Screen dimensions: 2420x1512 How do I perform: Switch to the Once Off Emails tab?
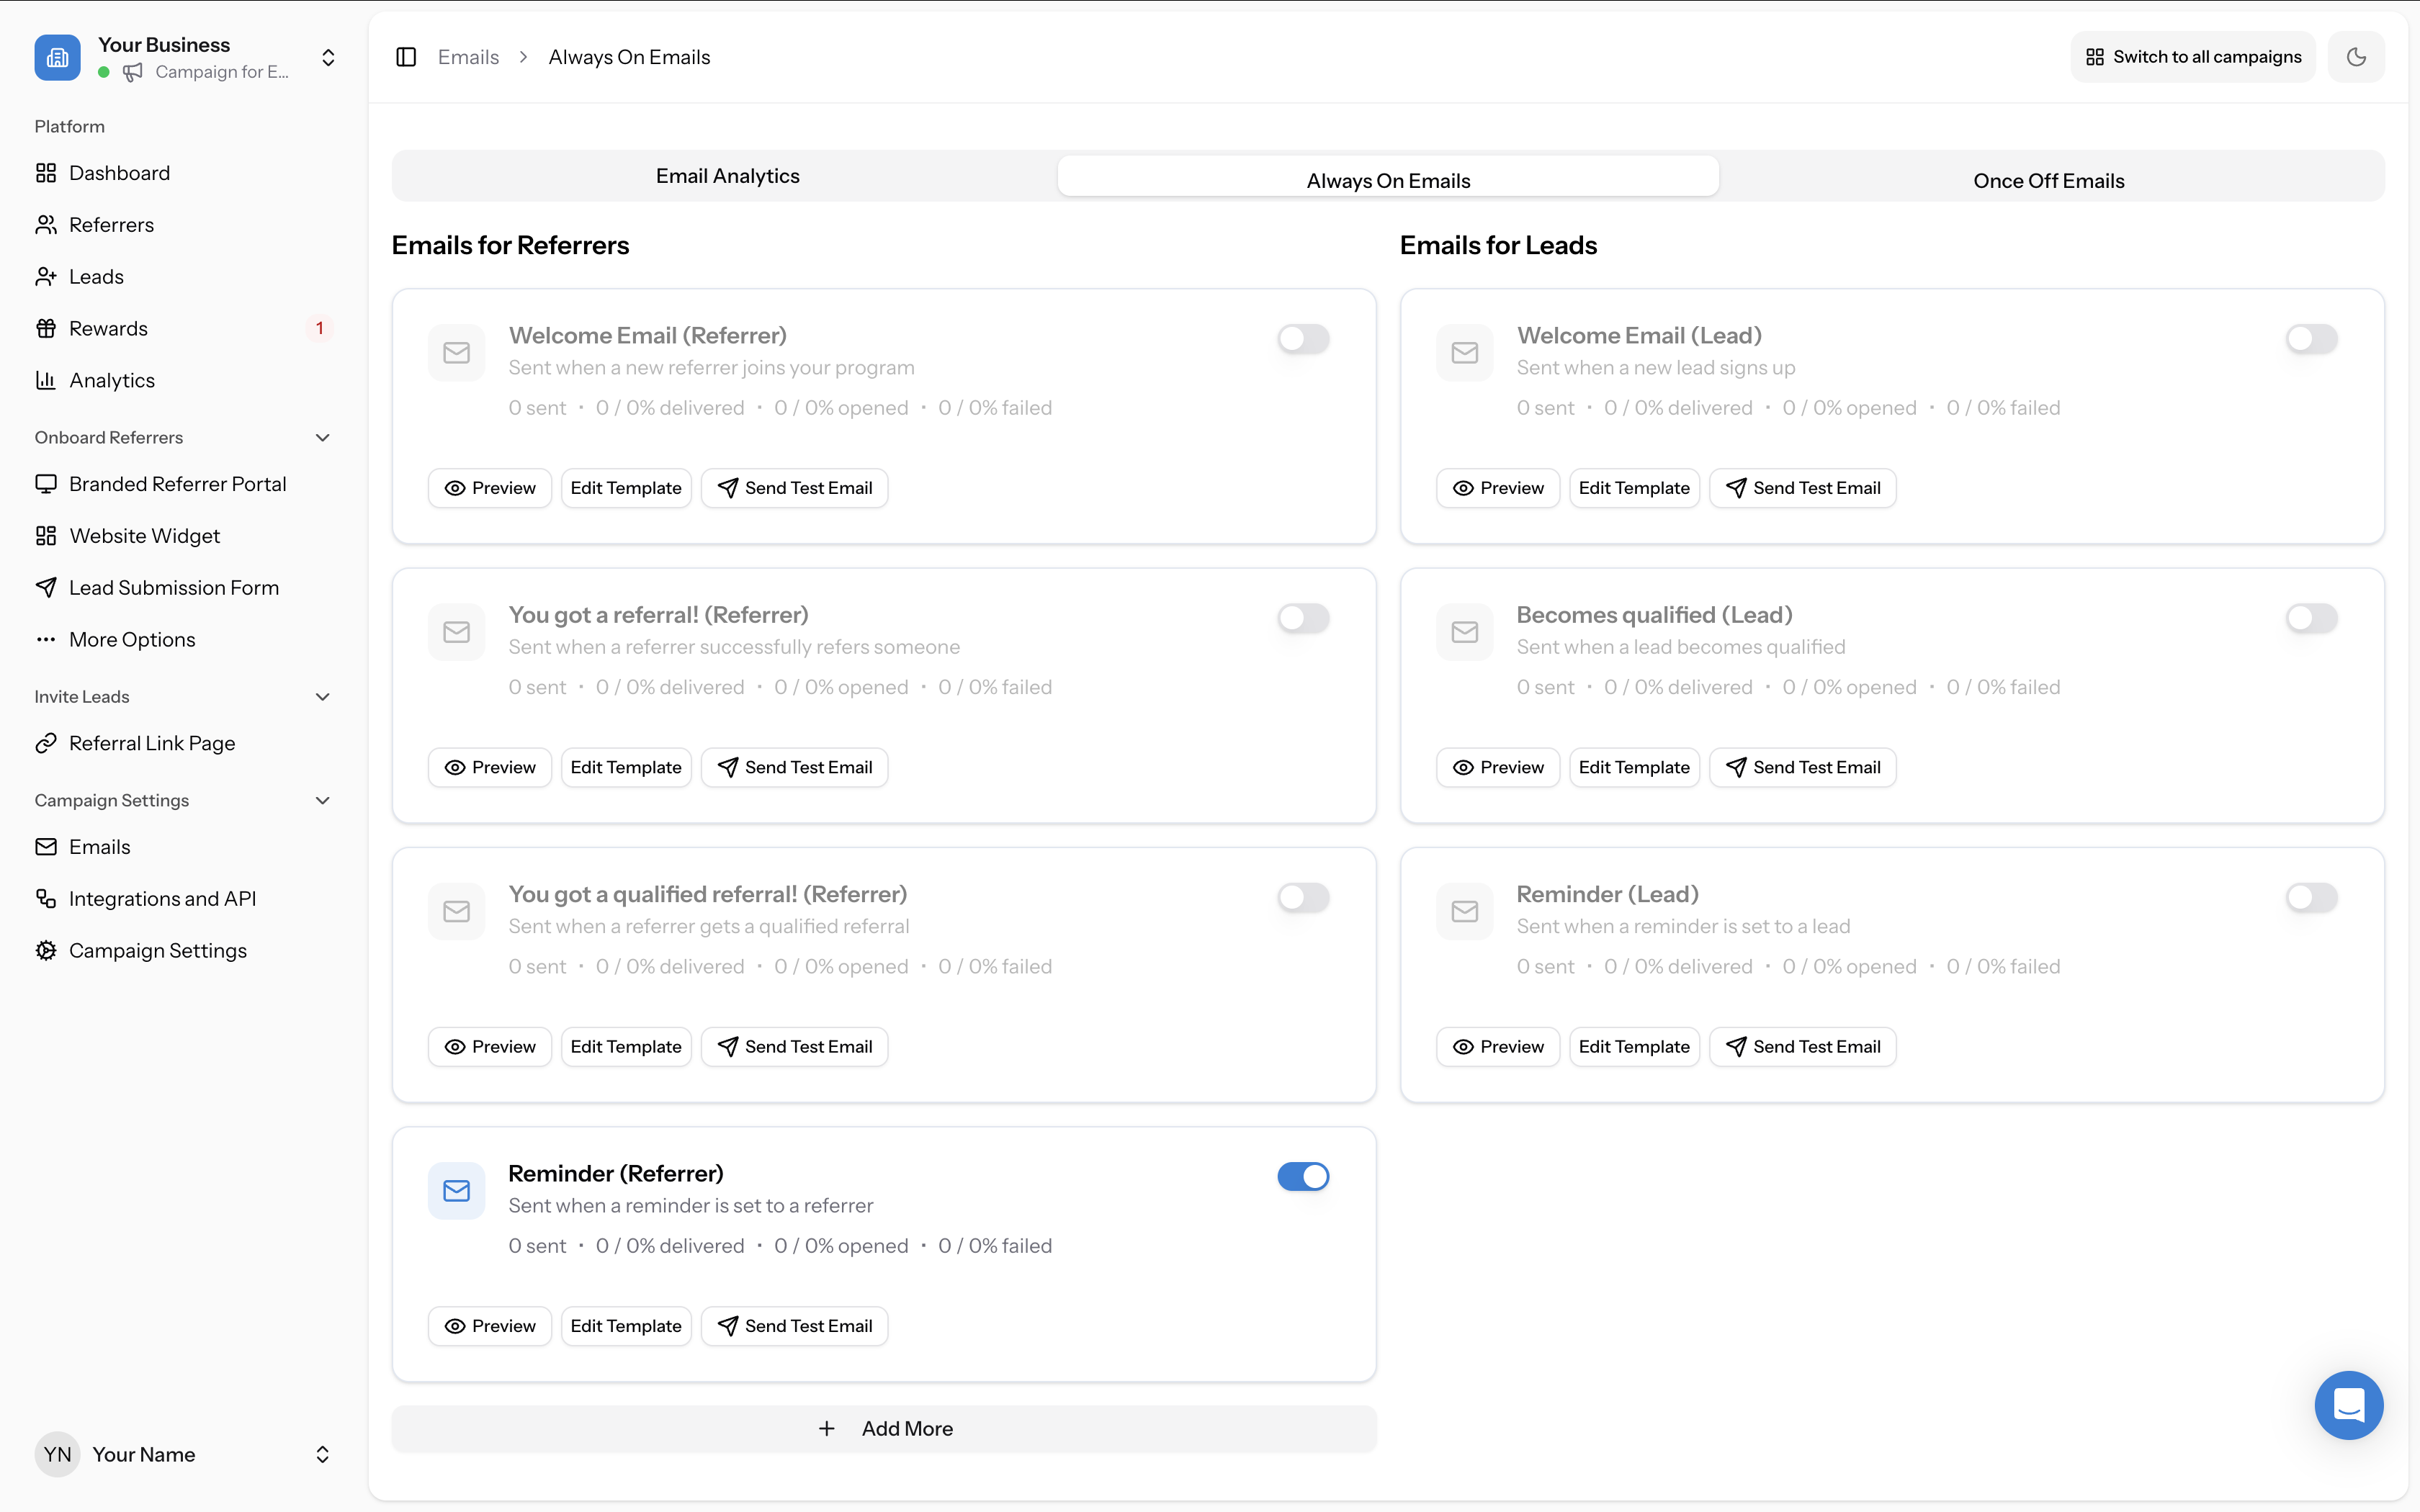pos(2048,180)
